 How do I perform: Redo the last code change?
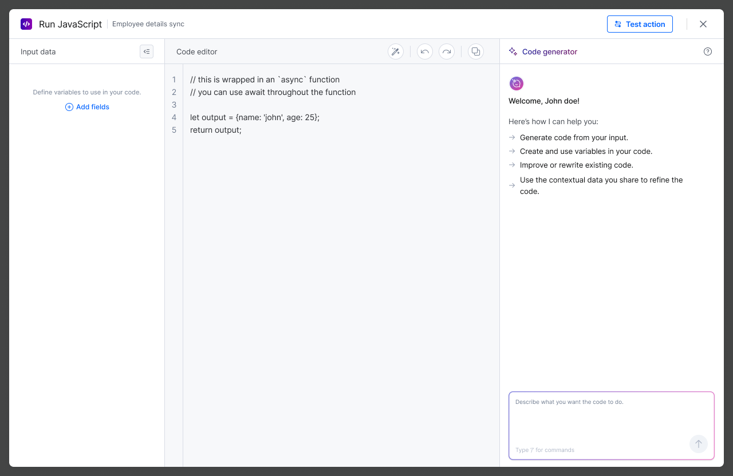pos(447,51)
